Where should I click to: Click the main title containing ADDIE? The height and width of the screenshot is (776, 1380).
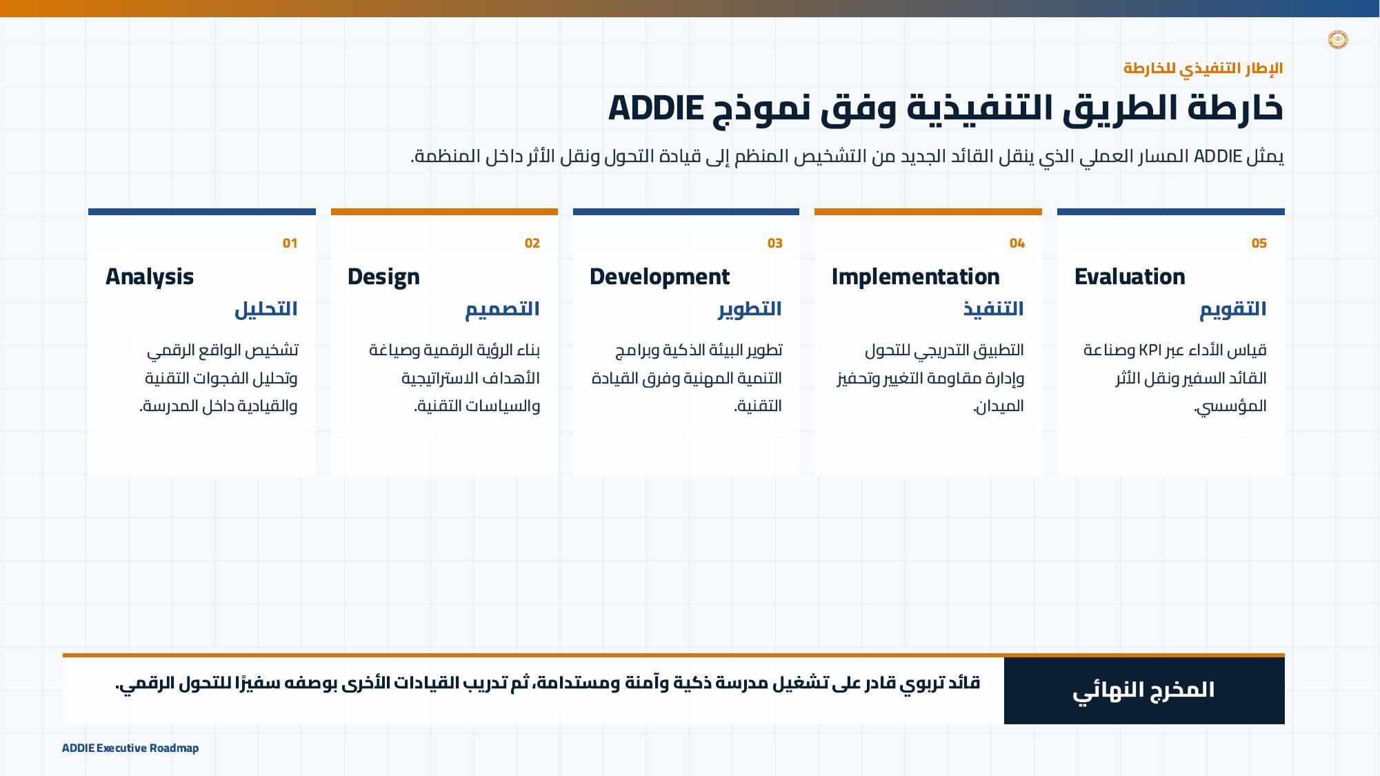click(x=946, y=108)
